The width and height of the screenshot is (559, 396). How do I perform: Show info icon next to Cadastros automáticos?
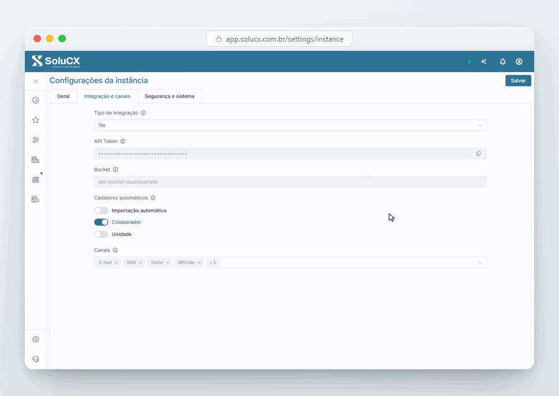pyautogui.click(x=153, y=198)
